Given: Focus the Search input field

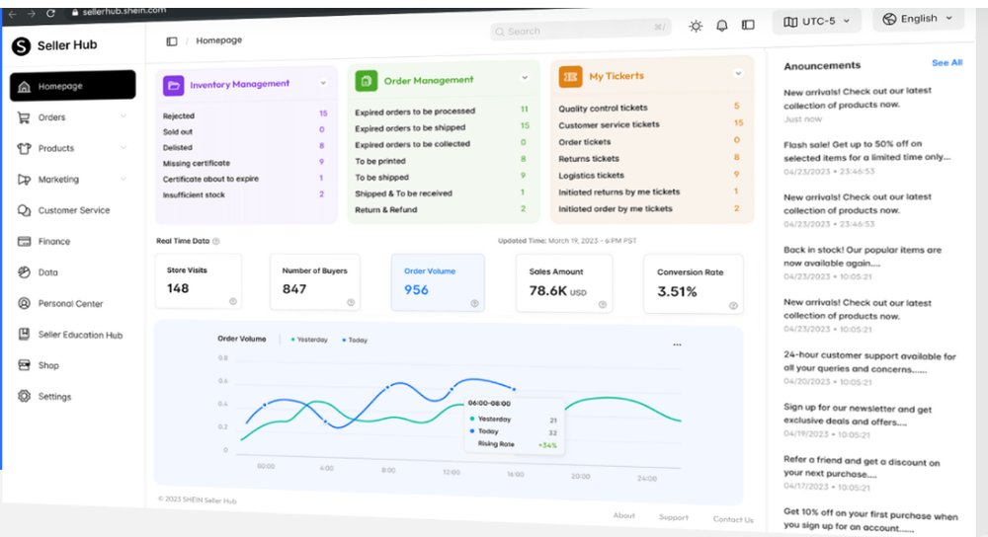Looking at the screenshot, I should click(580, 30).
